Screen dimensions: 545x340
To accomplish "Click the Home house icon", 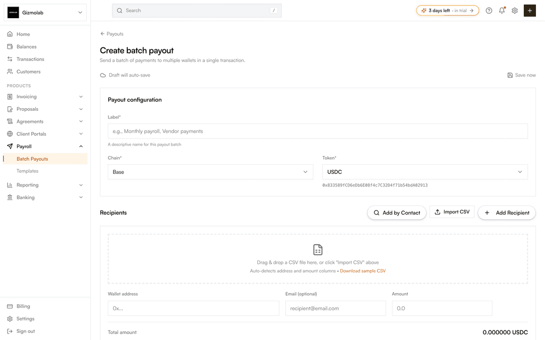I will (10, 34).
